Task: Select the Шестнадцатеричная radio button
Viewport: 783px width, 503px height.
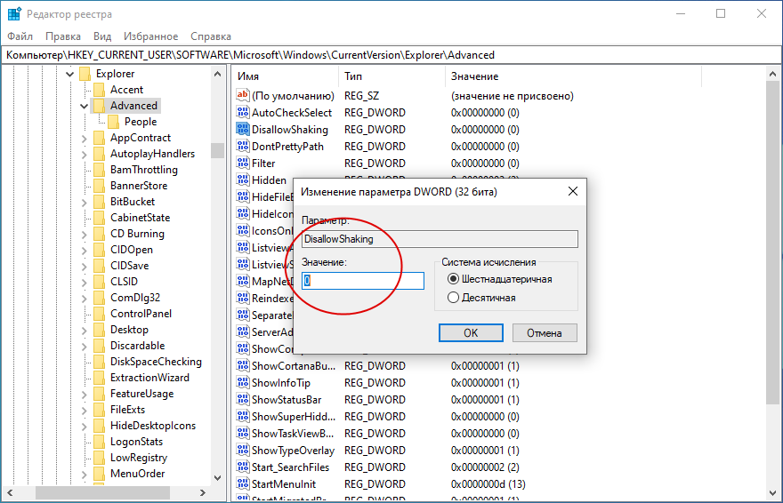Action: tap(454, 279)
